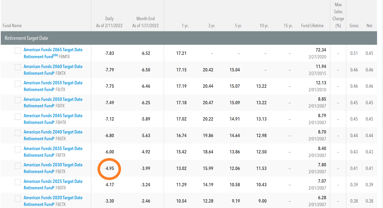Select checkbox beside 2020 Target Date fund
Viewport: 383px width, 208px height.
point(18,198)
